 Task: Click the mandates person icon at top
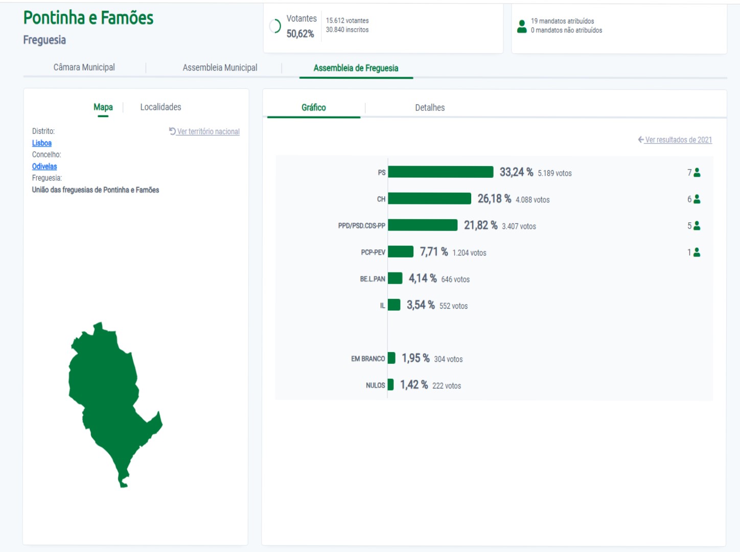[521, 26]
